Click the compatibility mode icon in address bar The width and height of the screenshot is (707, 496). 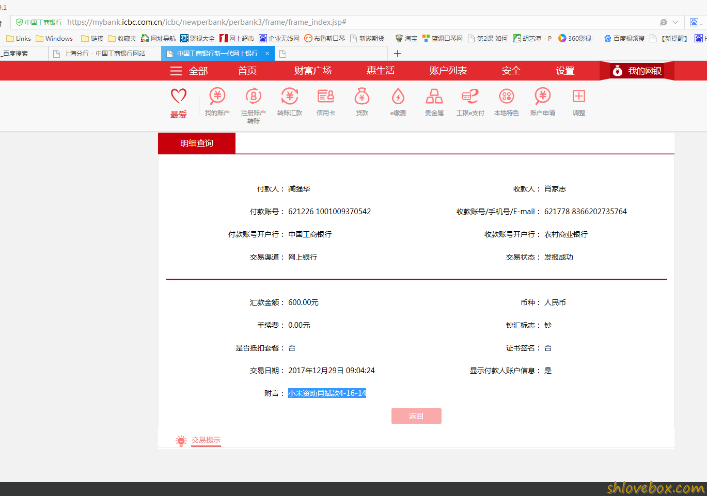[x=664, y=22]
